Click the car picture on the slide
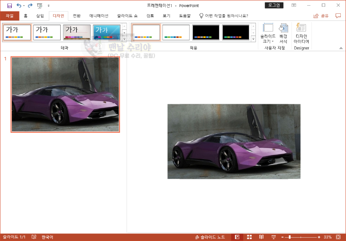This screenshot has height=241, width=346. click(x=234, y=141)
